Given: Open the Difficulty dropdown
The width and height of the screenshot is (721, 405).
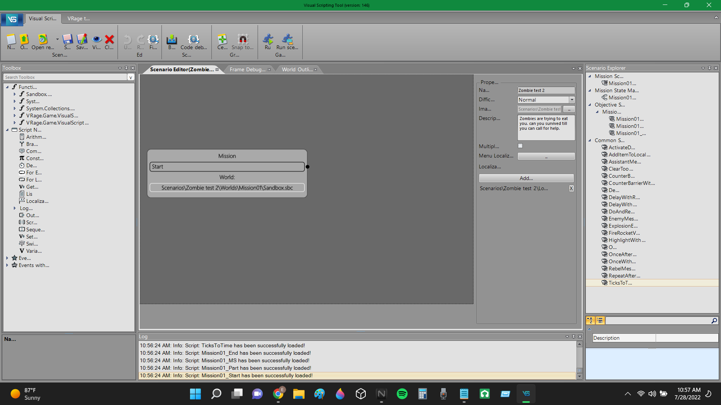Looking at the screenshot, I should (x=572, y=100).
